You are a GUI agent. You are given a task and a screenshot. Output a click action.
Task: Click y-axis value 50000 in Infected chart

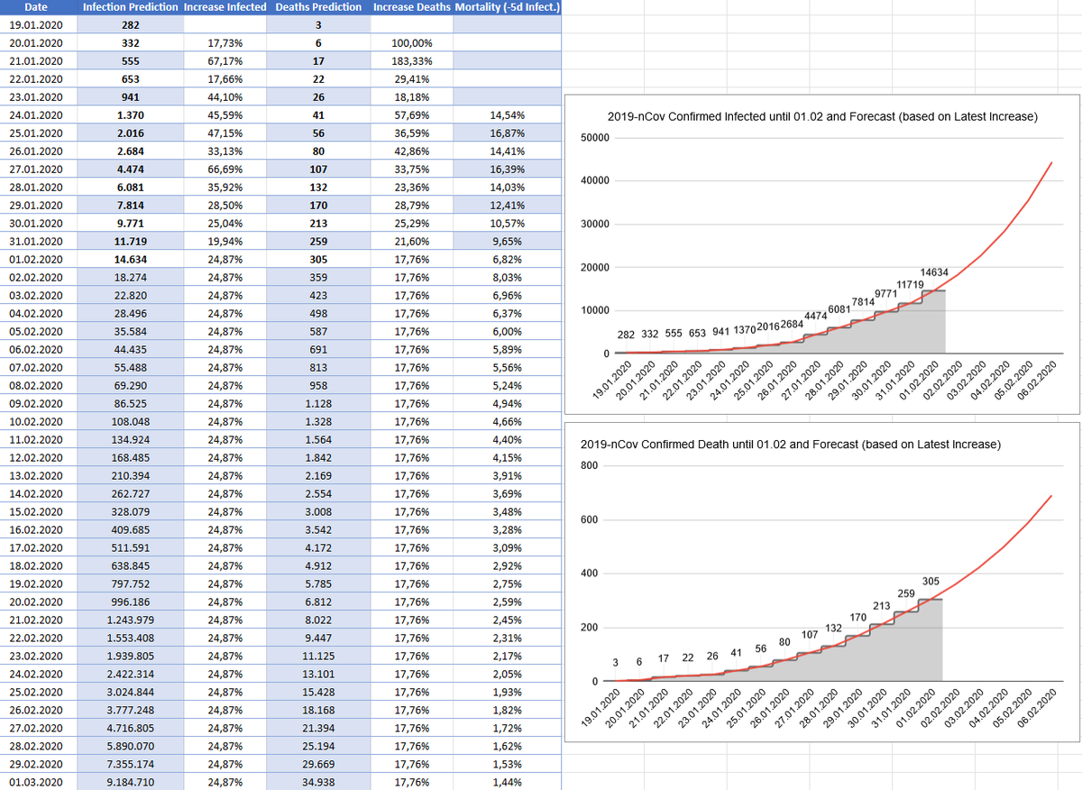pyautogui.click(x=594, y=137)
